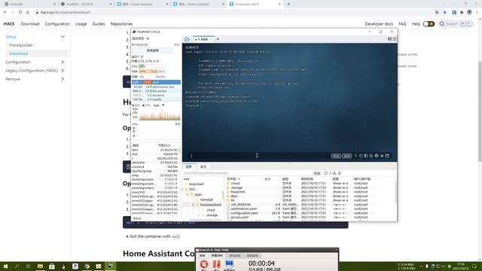Viewport: 482px width, 271px height.
Task: Open terminal settings gear icon
Action: tap(377, 156)
